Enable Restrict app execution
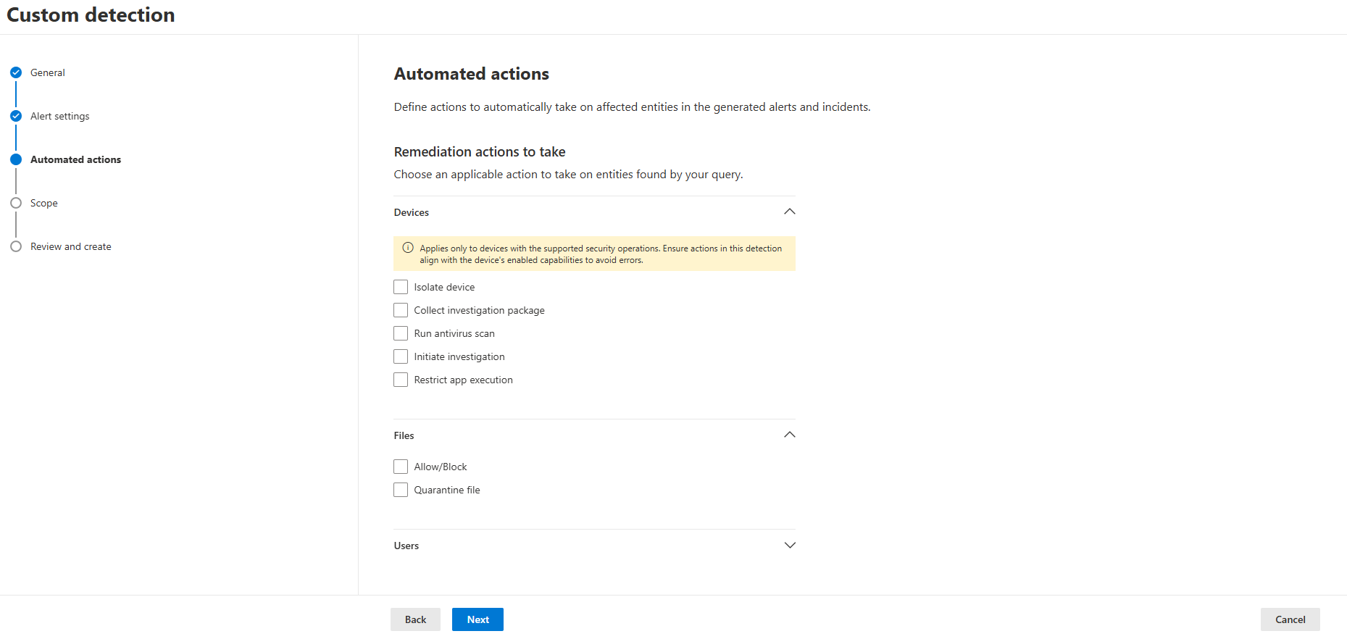Viewport: 1347px width, 639px height. click(401, 380)
